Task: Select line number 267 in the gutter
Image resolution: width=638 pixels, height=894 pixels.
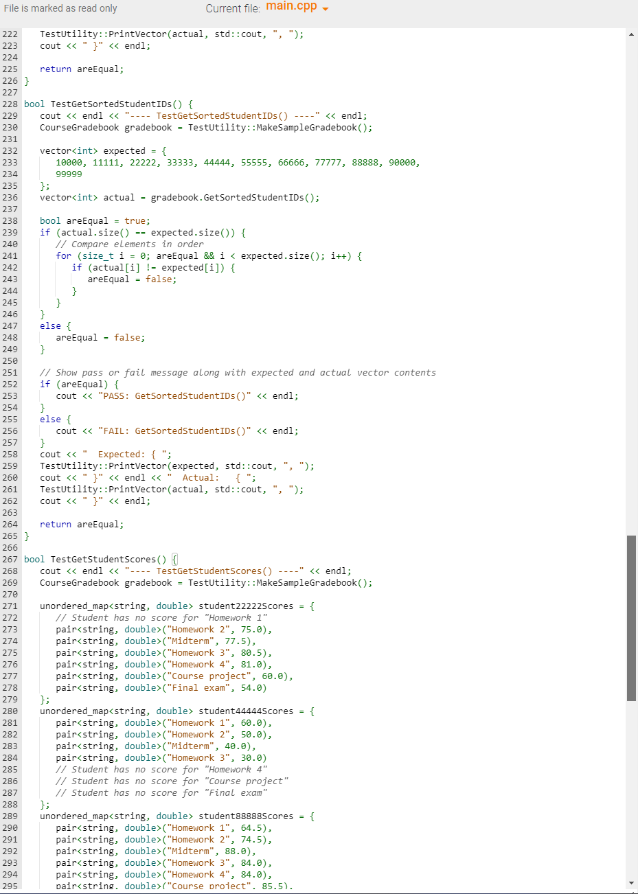Action: point(10,559)
